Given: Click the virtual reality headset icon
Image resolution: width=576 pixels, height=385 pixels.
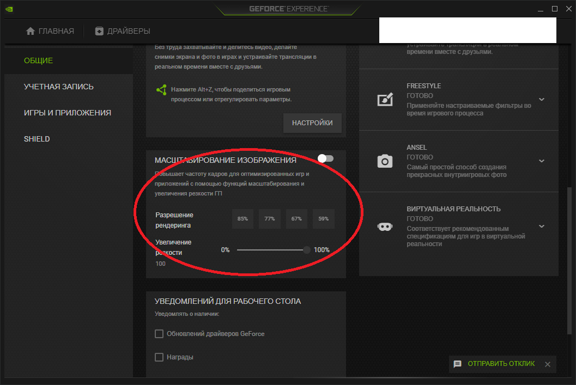Looking at the screenshot, I should pyautogui.click(x=385, y=227).
